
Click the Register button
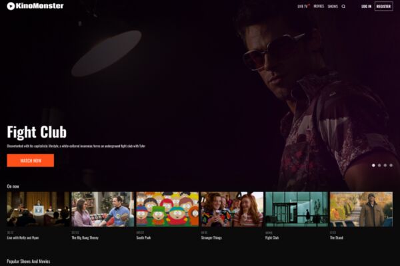[x=384, y=7]
